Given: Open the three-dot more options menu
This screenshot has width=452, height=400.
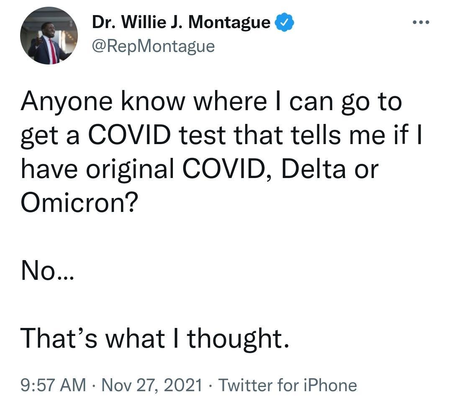Looking at the screenshot, I should pos(421,22).
